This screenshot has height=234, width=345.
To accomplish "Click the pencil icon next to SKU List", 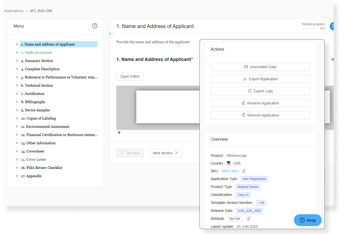I will tap(244, 171).
